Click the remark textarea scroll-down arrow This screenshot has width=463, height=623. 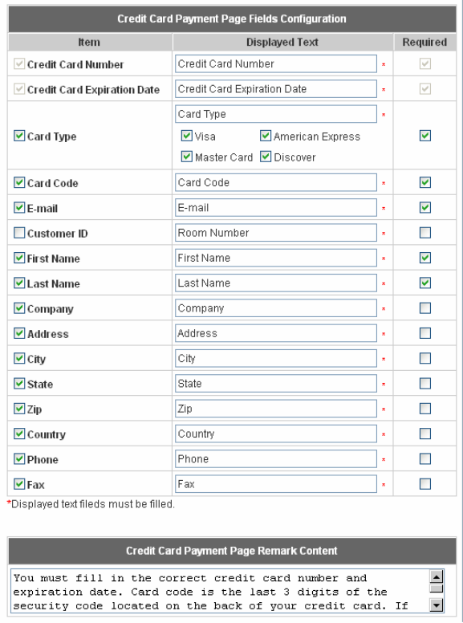click(x=437, y=605)
